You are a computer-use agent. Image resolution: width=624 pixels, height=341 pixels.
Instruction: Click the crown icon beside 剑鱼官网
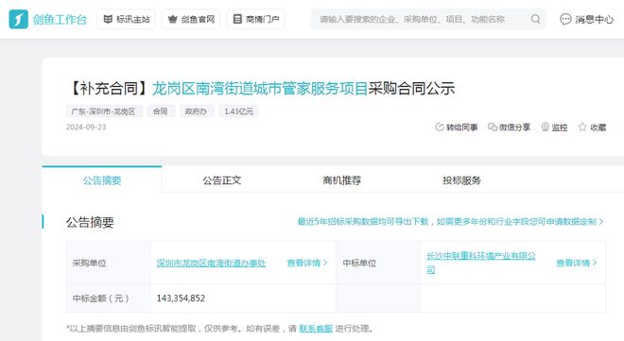(172, 19)
